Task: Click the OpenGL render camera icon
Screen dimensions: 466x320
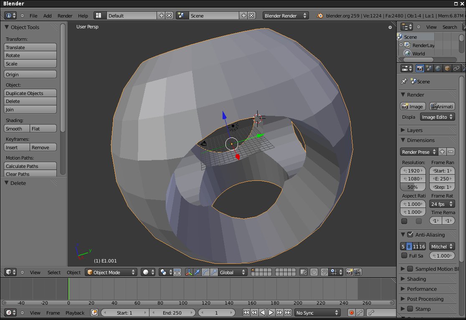Action: (x=349, y=272)
